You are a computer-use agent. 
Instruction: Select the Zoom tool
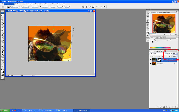point(2,67)
